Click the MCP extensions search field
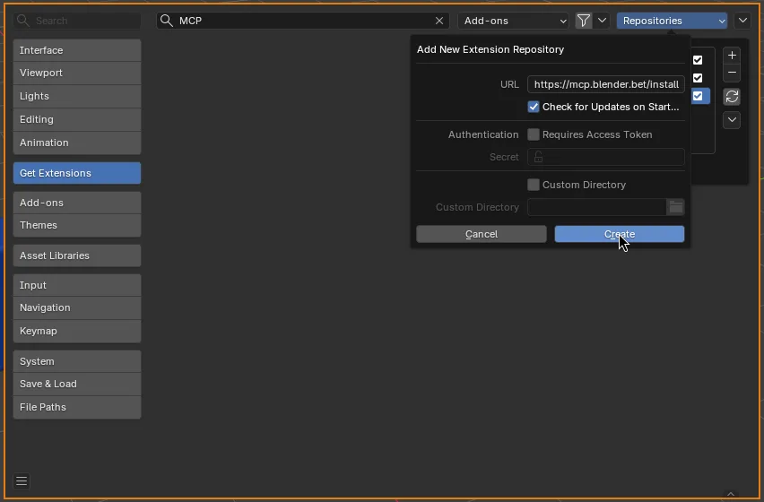Viewport: 764px width, 502px height. (302, 21)
